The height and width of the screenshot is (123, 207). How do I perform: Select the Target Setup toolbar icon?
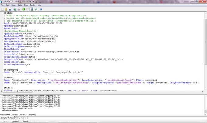click(x=32, y=9)
